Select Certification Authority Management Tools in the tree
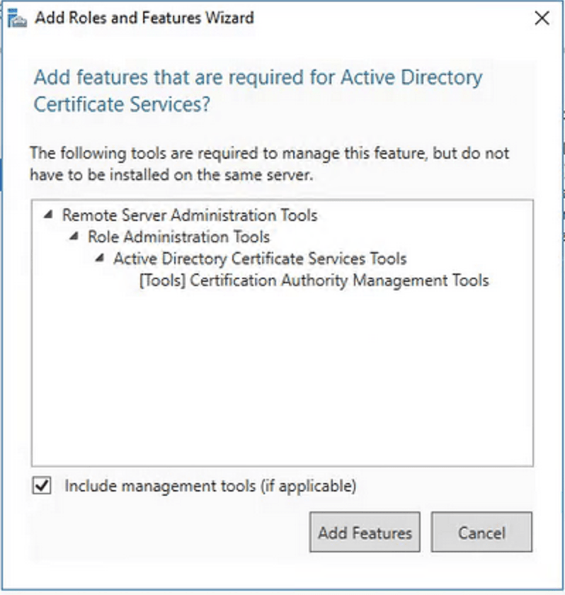 click(x=339, y=280)
